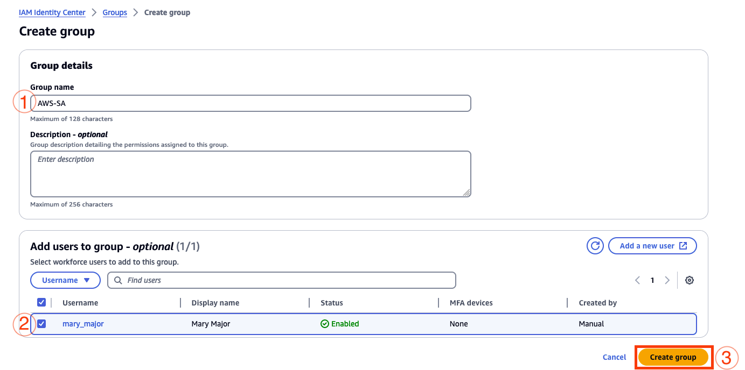Viewport: 745px width, 370px height.
Task: Click the external link icon on Add a new user
Action: pyautogui.click(x=683, y=246)
